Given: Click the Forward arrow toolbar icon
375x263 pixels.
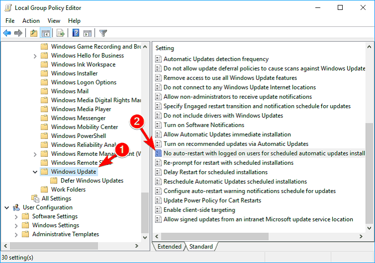Looking at the screenshot, I should 18,33.
